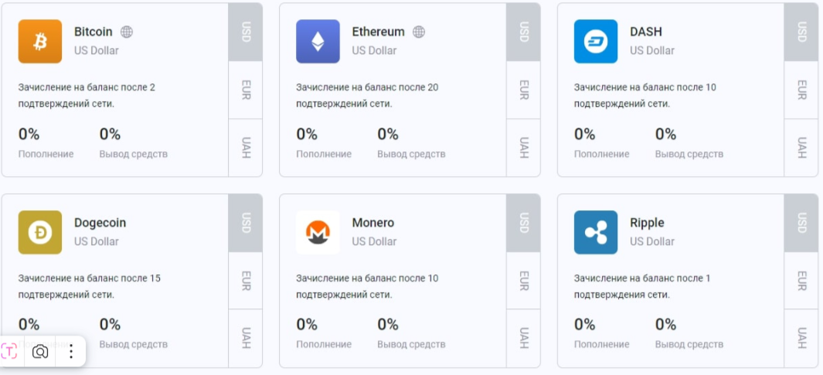This screenshot has height=375, width=823.
Task: Choose UAH tab on Ripple card
Action: 801,338
